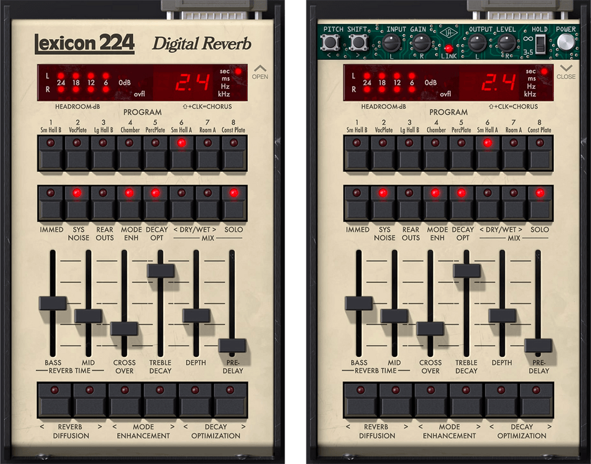Image resolution: width=591 pixels, height=464 pixels.
Task: Toggle SOLO button on right unit
Action: coord(540,203)
